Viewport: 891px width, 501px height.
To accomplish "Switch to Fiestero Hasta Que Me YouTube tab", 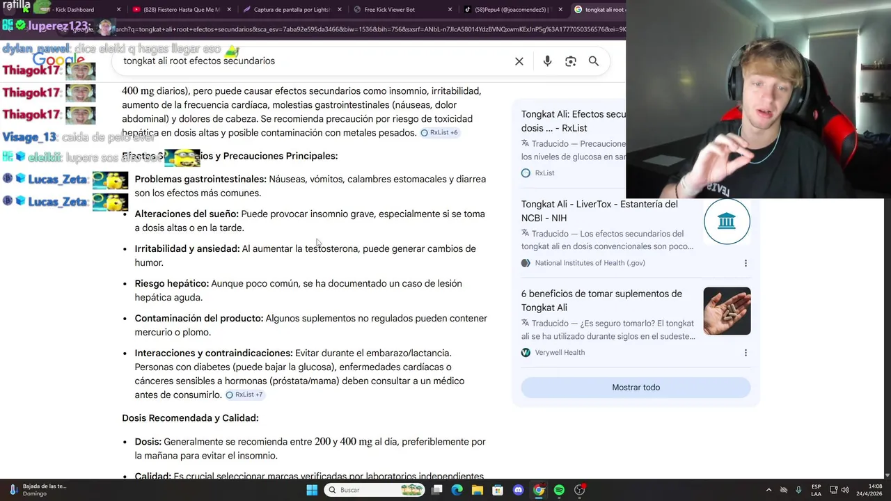I will [181, 10].
